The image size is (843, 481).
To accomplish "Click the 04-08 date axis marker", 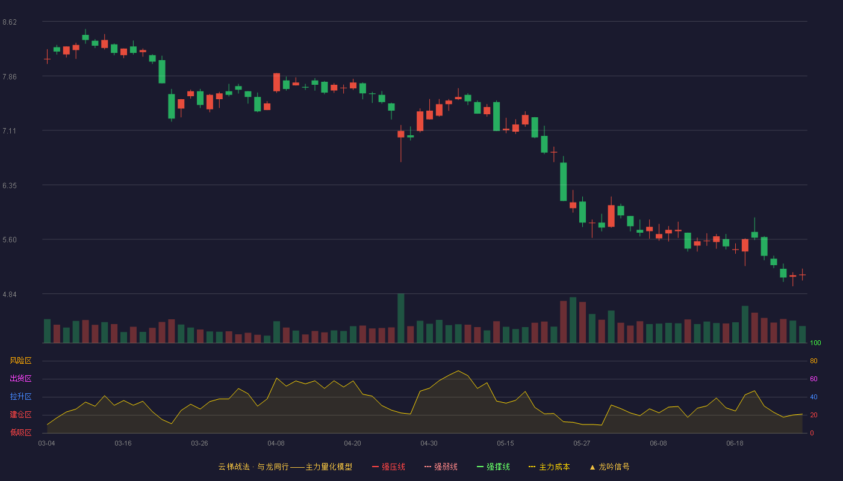I will click(x=276, y=443).
